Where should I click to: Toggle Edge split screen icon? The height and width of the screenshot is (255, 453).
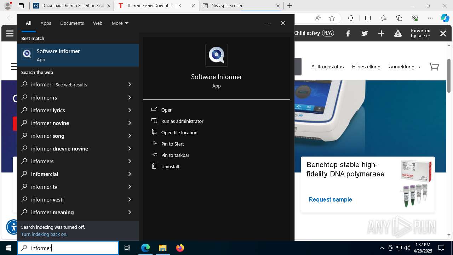(x=368, y=18)
